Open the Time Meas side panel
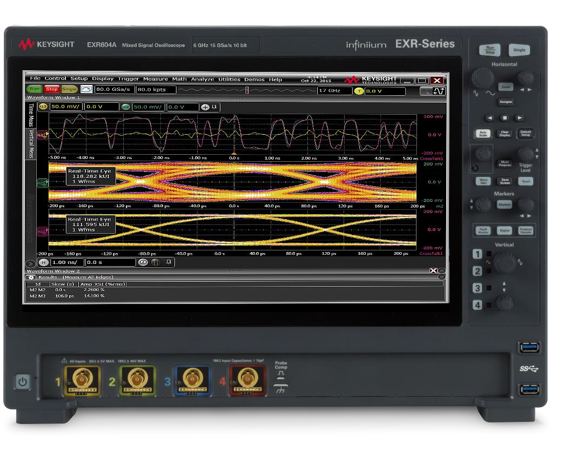Image resolution: width=571 pixels, height=463 pixels. (x=31, y=115)
